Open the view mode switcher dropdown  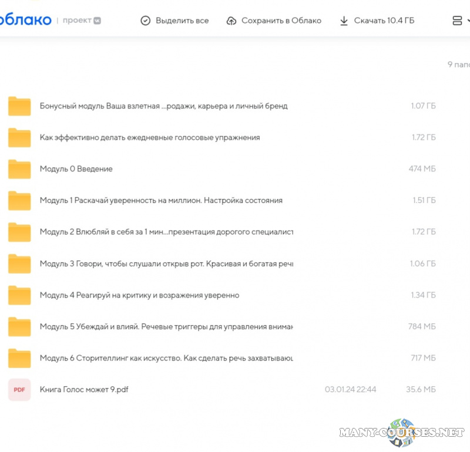point(461,21)
